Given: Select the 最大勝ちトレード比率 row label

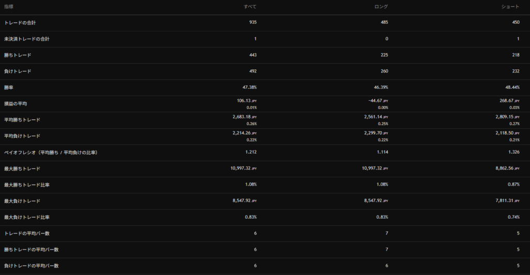Looking at the screenshot, I should (27, 185).
